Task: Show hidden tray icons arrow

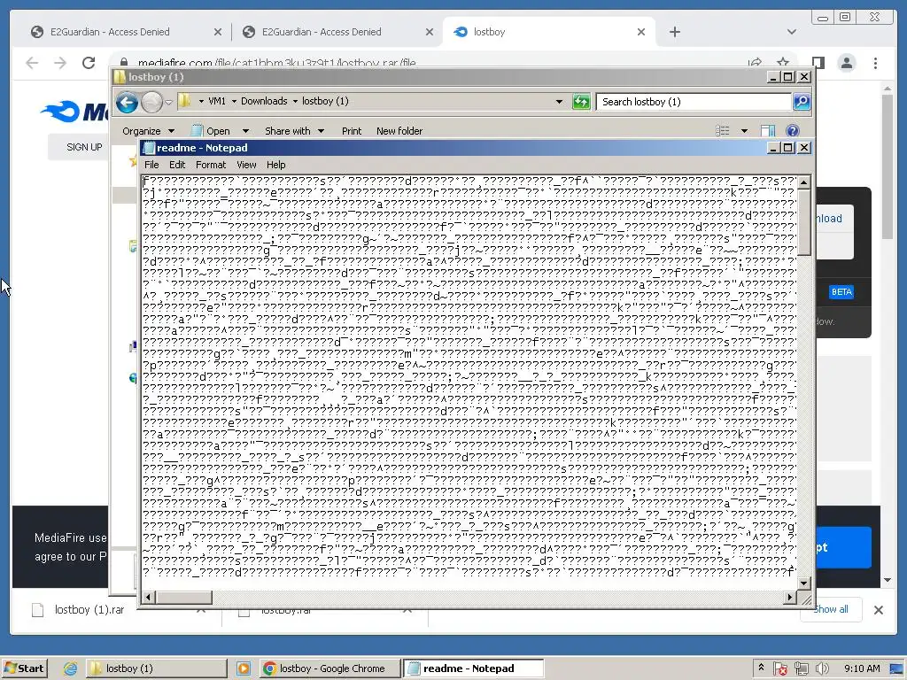Action: click(x=761, y=668)
